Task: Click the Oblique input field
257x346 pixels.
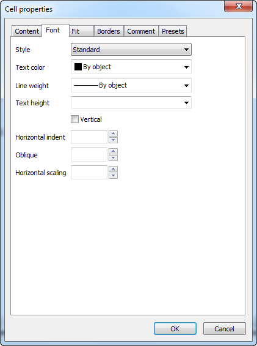Action: tap(89, 155)
